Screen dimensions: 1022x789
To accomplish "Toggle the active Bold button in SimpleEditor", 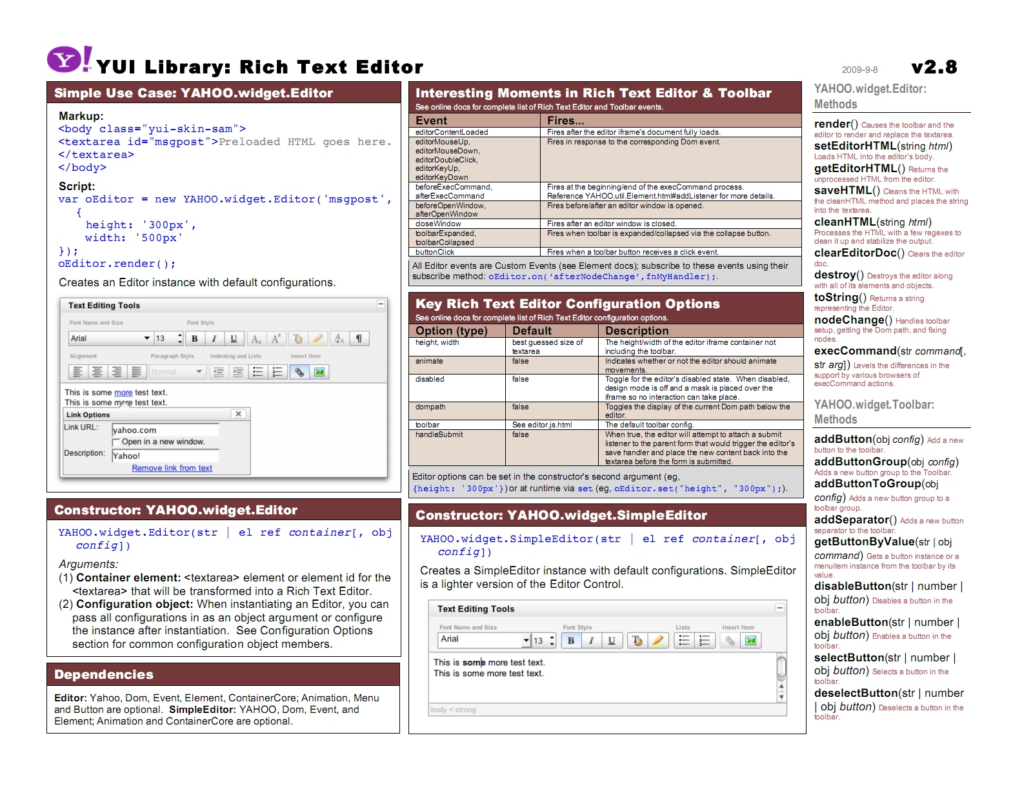I will (x=570, y=640).
